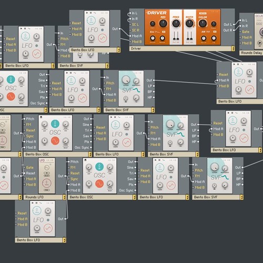Click the left fader under the FREQ knob
The image size is (263, 263).
coord(175,36)
